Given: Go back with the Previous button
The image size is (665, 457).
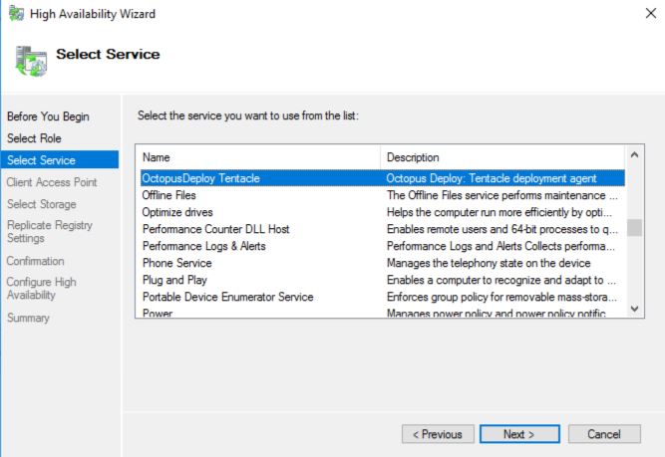Looking at the screenshot, I should tap(438, 434).
